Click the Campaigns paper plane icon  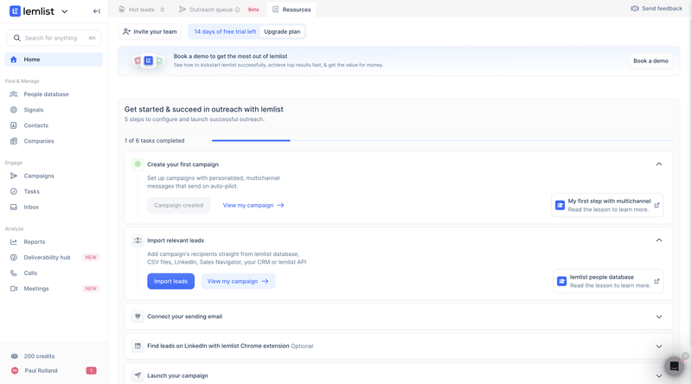[x=14, y=176]
